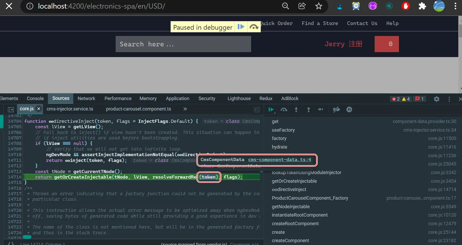Click the Search here input field
The height and width of the screenshot is (245, 462).
pyautogui.click(x=183, y=44)
